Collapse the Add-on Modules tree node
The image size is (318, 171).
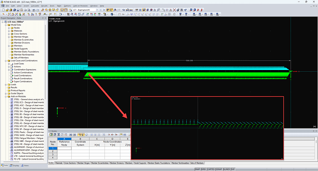click(6, 96)
